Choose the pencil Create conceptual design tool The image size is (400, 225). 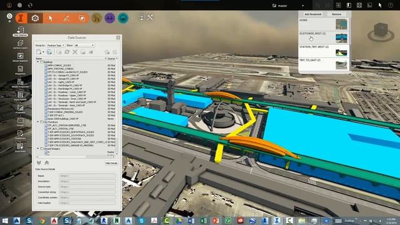pos(66,18)
